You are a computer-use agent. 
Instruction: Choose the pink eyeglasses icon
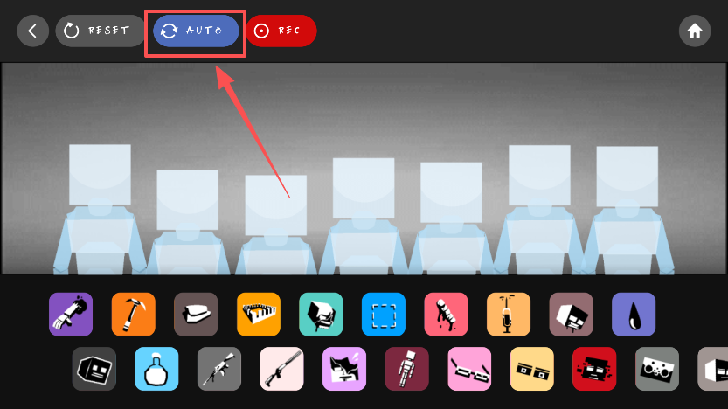[469, 369]
